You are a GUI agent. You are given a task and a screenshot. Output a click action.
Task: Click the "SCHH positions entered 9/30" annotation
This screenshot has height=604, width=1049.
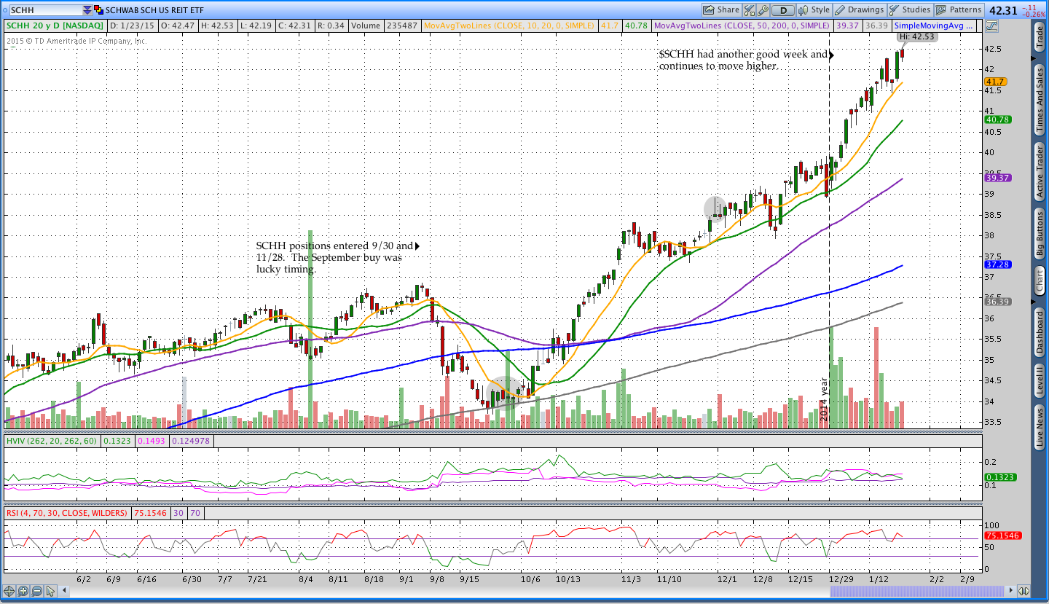point(335,257)
